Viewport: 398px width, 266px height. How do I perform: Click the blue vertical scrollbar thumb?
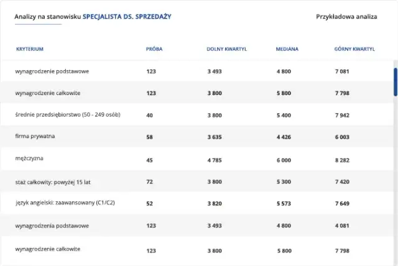[395, 81]
